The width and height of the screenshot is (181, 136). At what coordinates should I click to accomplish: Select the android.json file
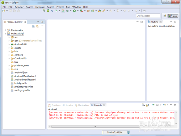(21, 73)
